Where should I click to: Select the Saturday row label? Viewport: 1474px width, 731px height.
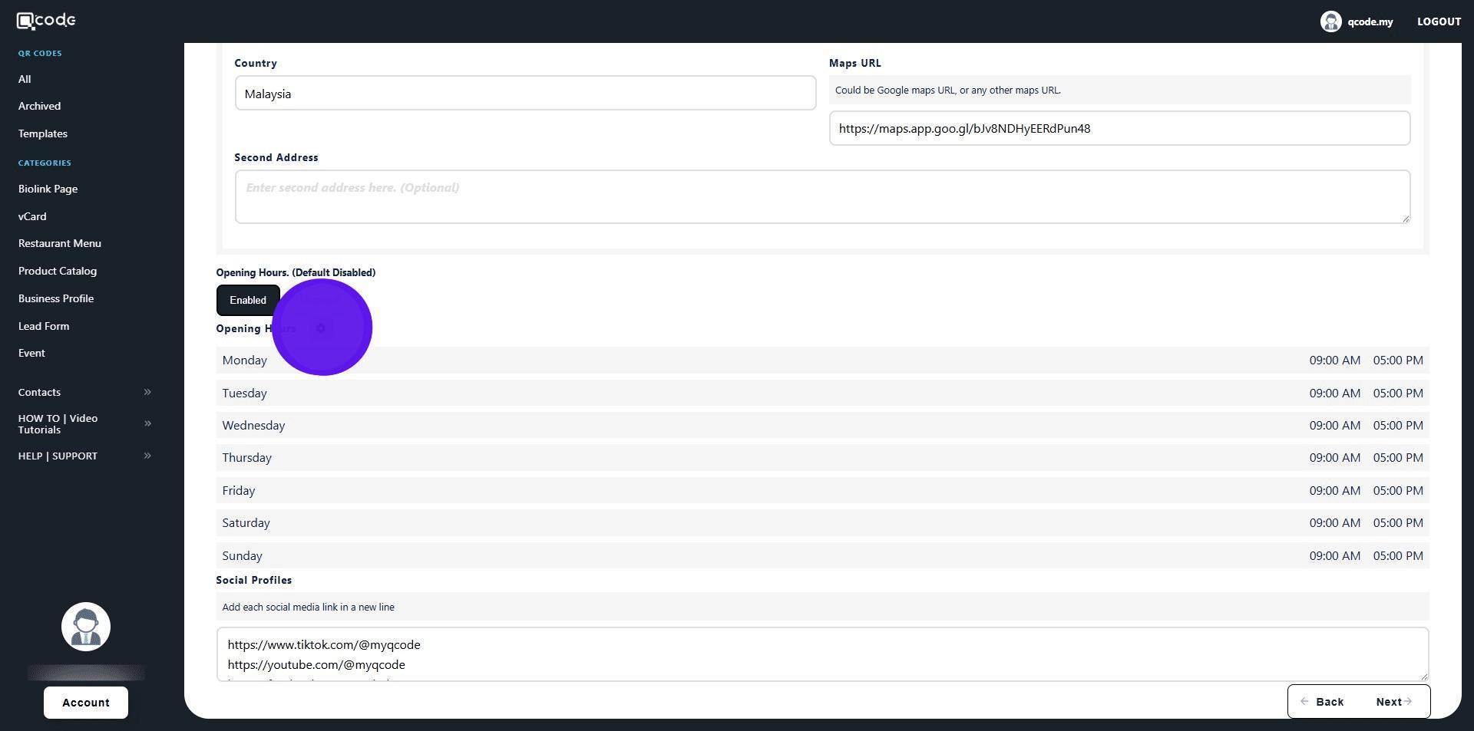[x=246, y=522]
